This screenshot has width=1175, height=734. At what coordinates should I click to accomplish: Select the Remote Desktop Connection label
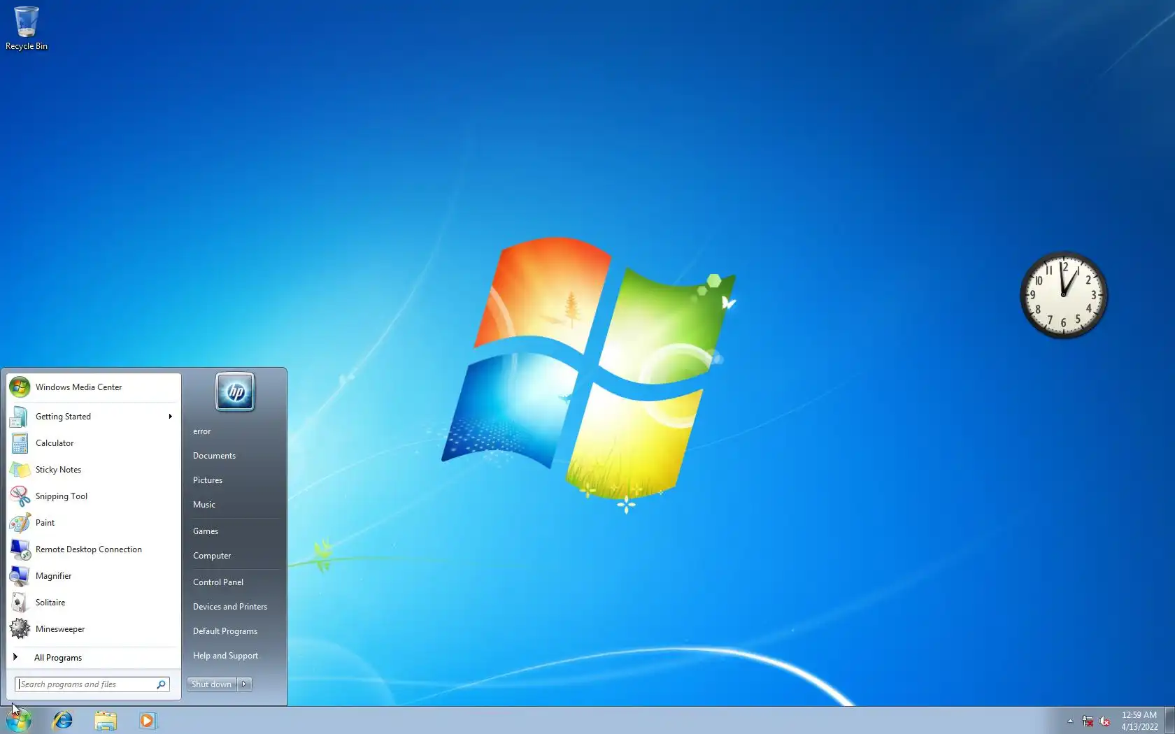pos(89,549)
